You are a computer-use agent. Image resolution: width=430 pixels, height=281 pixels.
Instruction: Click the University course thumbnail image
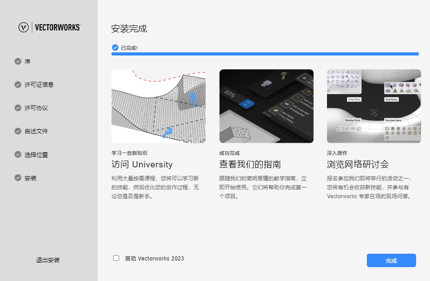coord(159,106)
